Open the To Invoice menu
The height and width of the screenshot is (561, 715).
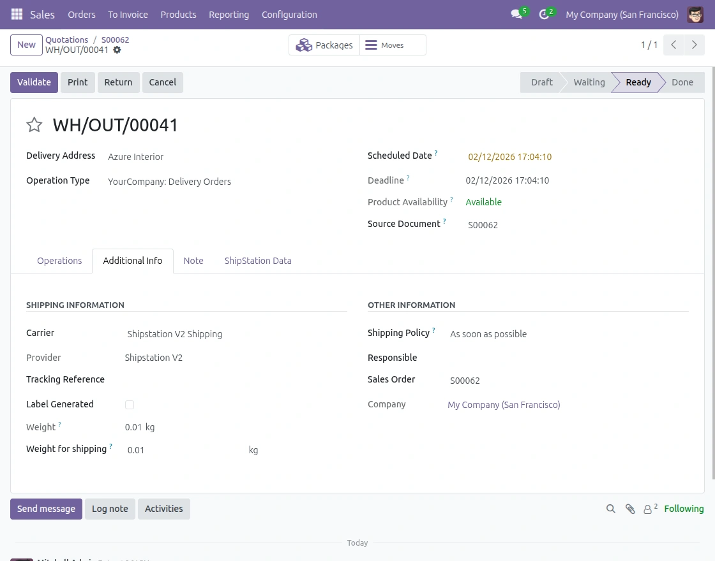[x=128, y=15]
